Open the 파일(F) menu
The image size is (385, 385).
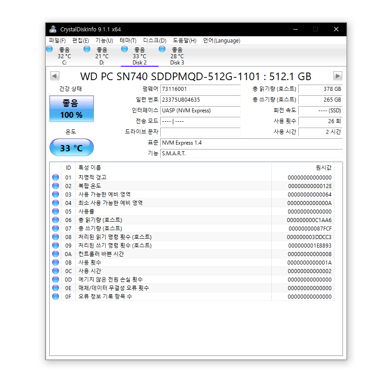[57, 40]
